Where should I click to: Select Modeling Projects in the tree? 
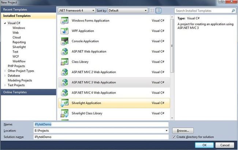[20, 80]
